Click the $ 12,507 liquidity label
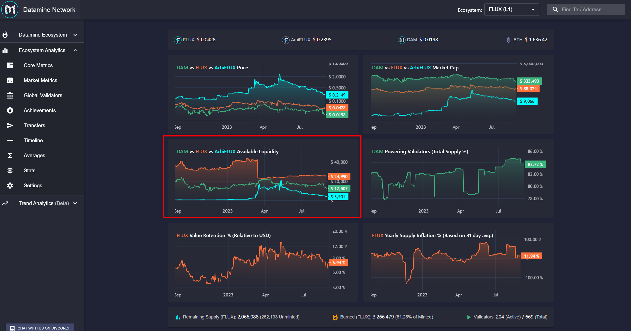This screenshot has width=631, height=331. pyautogui.click(x=339, y=189)
